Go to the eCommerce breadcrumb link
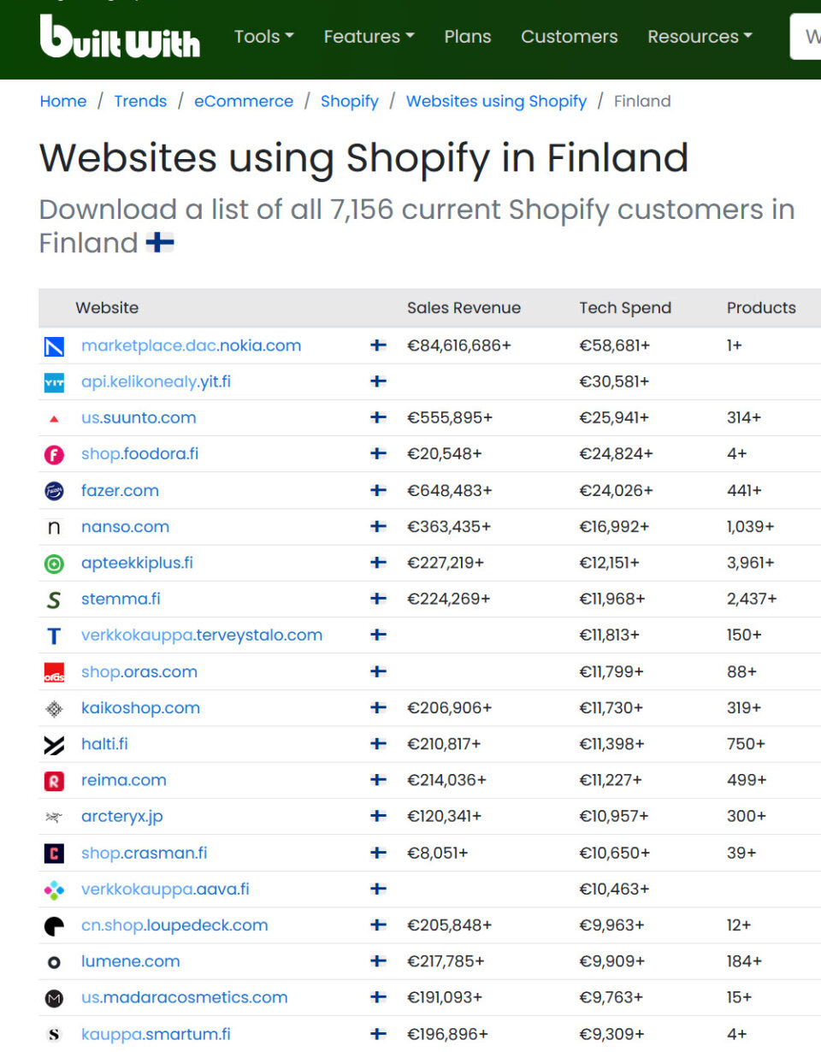The image size is (821, 1052). [244, 101]
